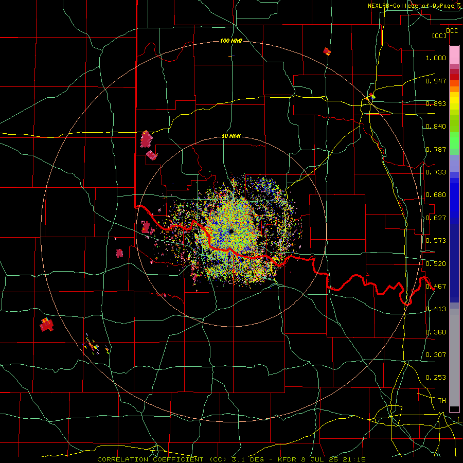This screenshot has width=463, height=463.
Task: Click the 0.947 legend value
Action: (436, 81)
